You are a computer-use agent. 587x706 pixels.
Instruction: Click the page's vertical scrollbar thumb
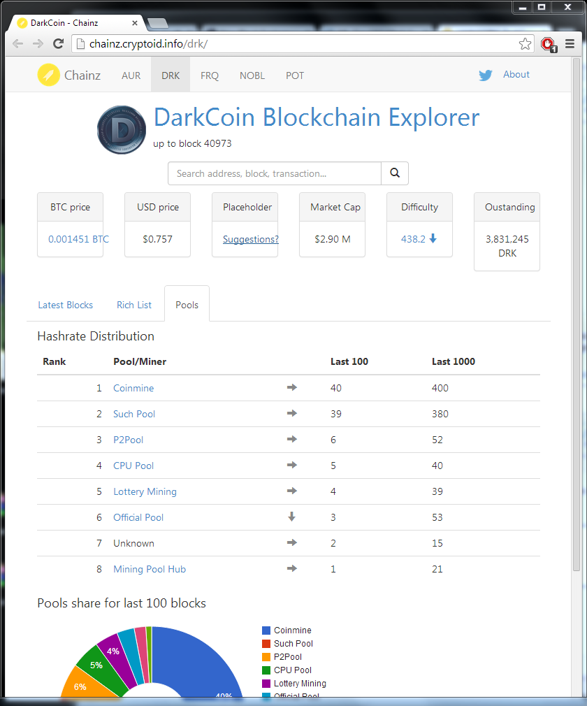pyautogui.click(x=577, y=315)
